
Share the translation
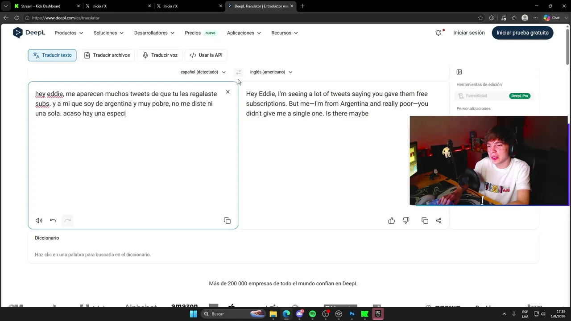pos(439,221)
